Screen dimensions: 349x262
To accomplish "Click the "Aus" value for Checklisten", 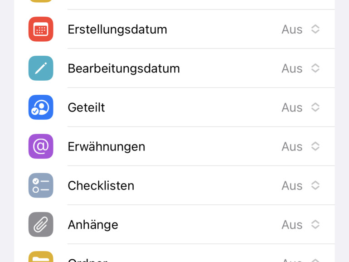I will pos(292,185).
